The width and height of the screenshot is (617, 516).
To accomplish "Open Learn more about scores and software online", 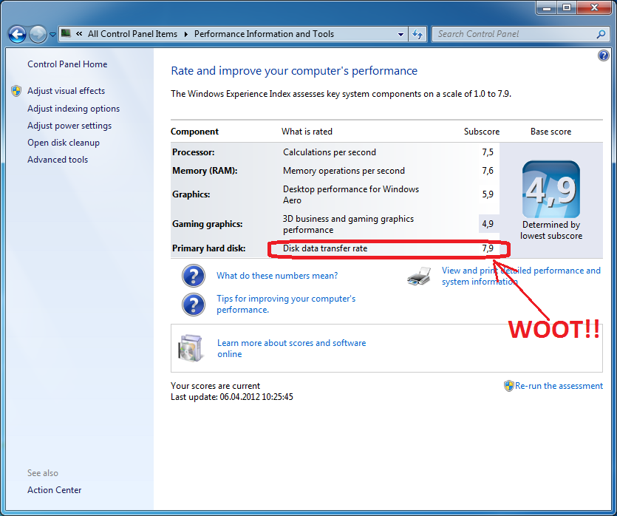I will 292,348.
